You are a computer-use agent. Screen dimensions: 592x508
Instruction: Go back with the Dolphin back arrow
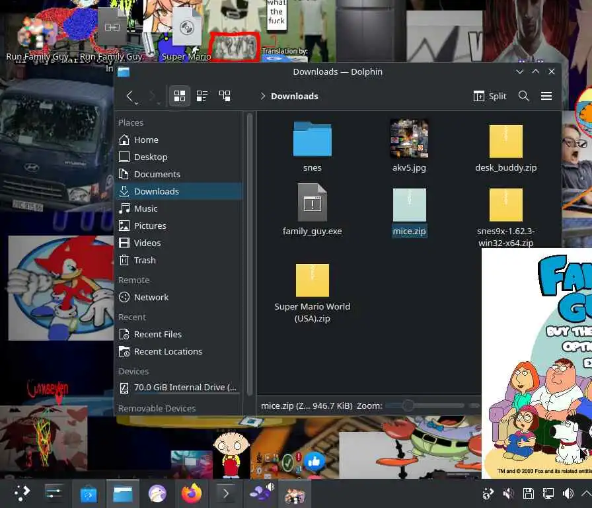[x=129, y=96]
